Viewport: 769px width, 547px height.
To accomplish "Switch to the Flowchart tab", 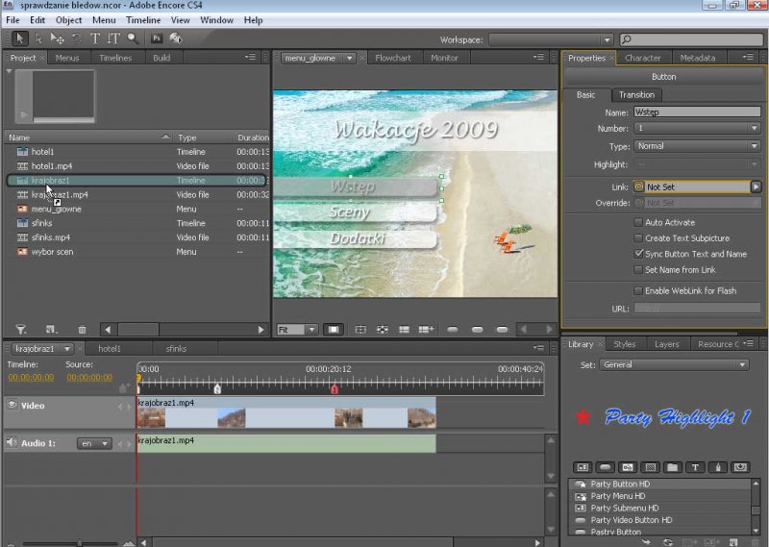I will point(392,58).
